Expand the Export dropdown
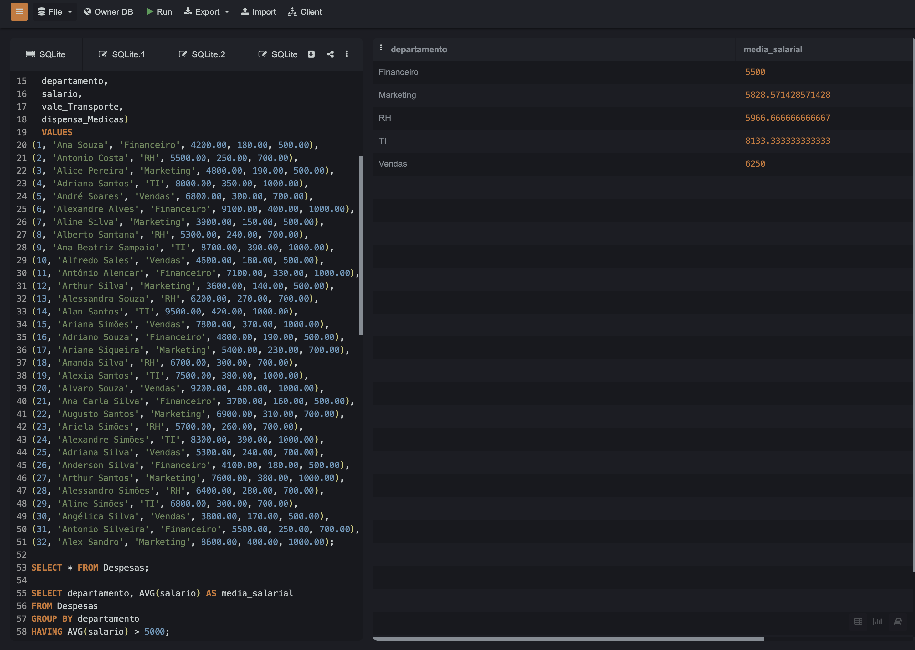Image resolution: width=915 pixels, height=650 pixels. click(x=206, y=11)
